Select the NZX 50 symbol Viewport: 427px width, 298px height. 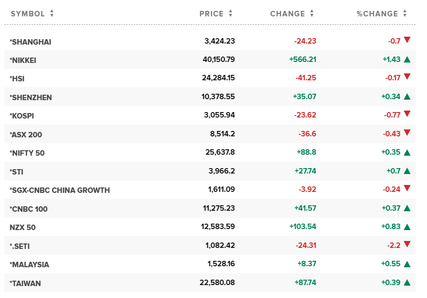point(22,227)
